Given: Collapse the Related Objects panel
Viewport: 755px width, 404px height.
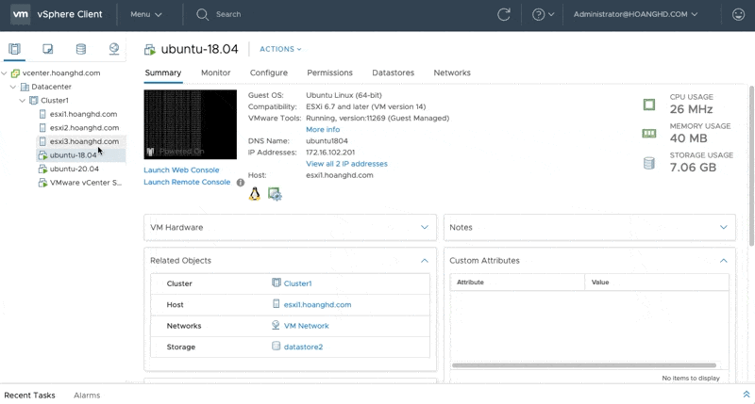Looking at the screenshot, I should [424, 261].
